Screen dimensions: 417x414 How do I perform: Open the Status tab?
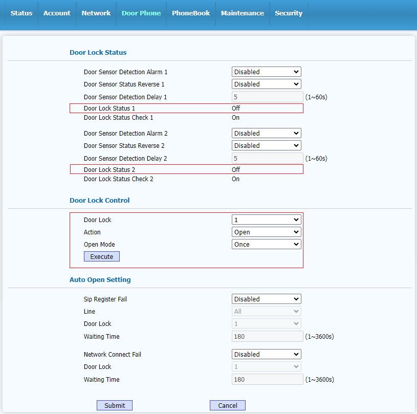click(x=21, y=13)
